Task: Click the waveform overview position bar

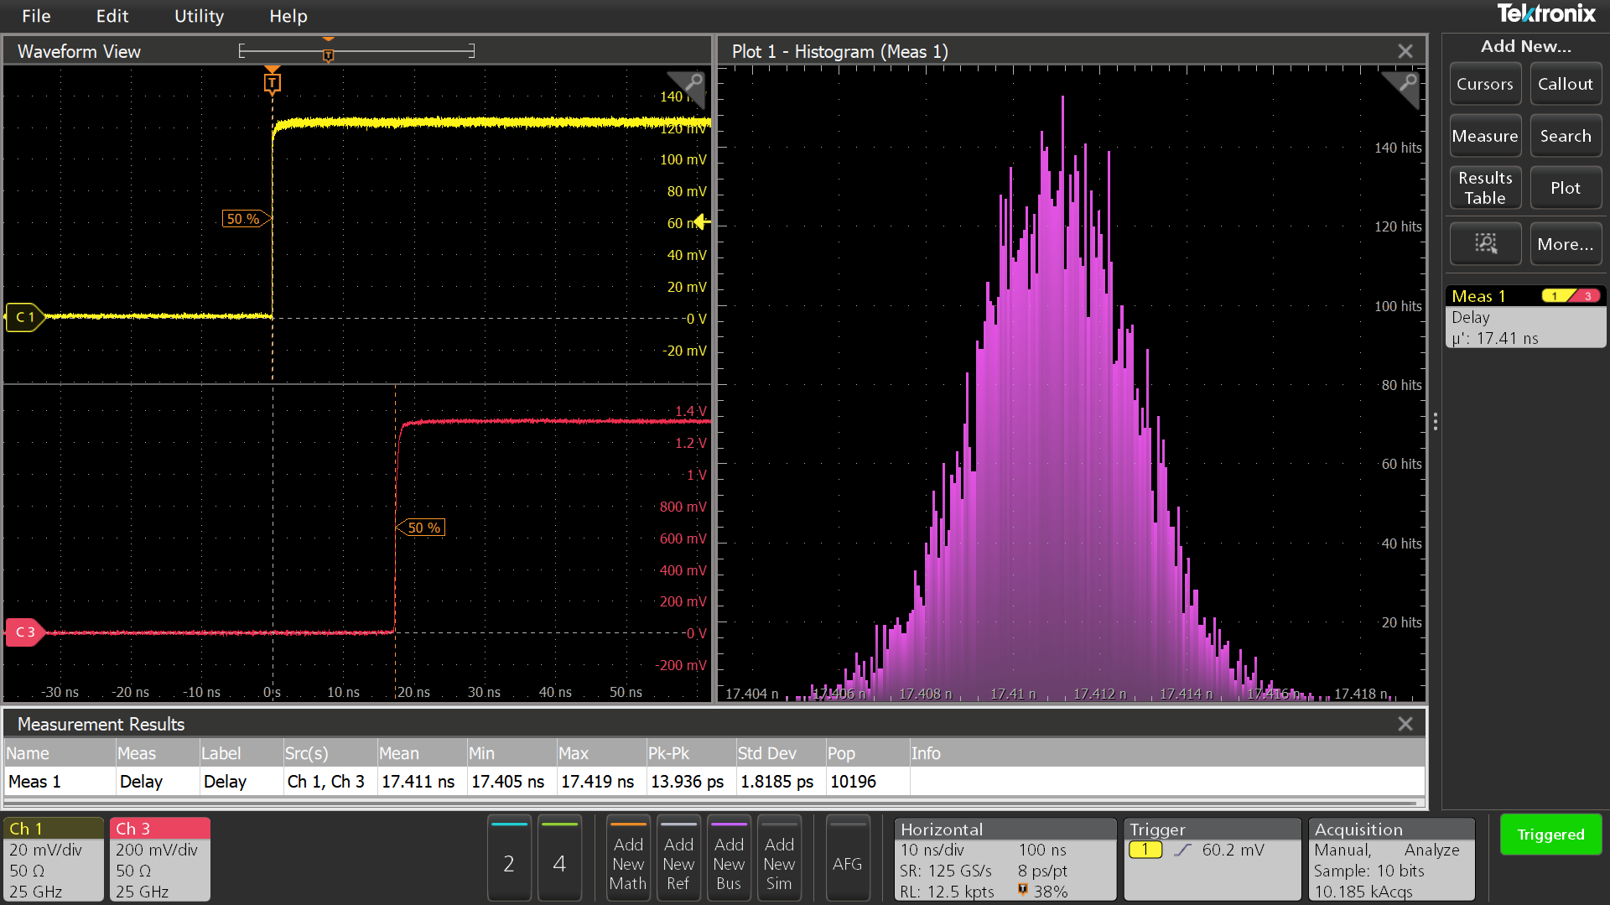Action: pos(357,51)
